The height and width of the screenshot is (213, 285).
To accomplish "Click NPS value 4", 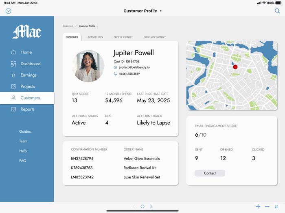I will [107, 123].
